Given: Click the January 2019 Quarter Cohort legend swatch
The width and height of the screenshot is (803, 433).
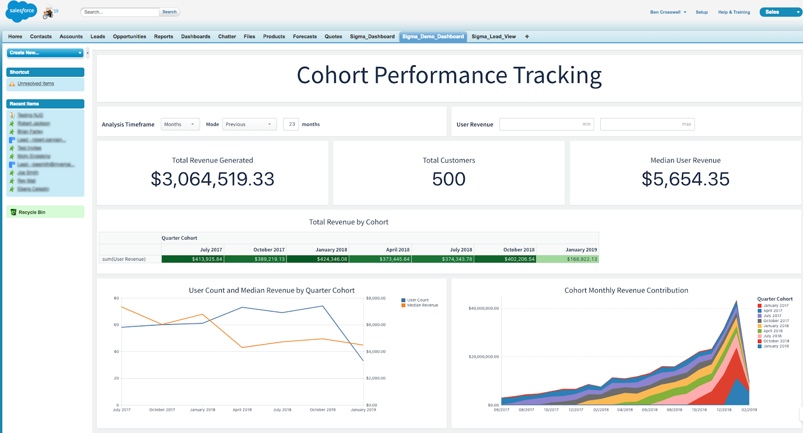Looking at the screenshot, I should [x=760, y=346].
